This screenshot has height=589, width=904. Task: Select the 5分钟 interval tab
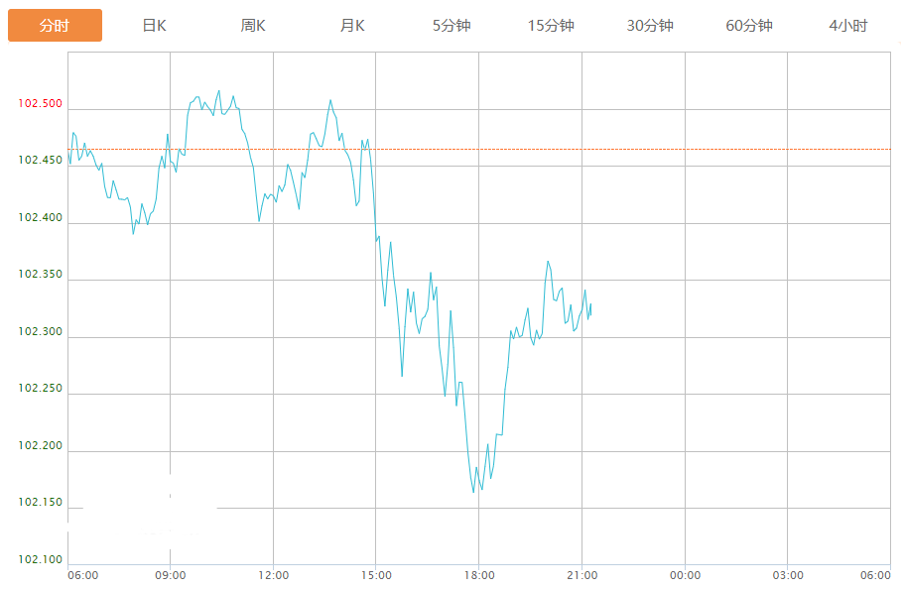(452, 26)
